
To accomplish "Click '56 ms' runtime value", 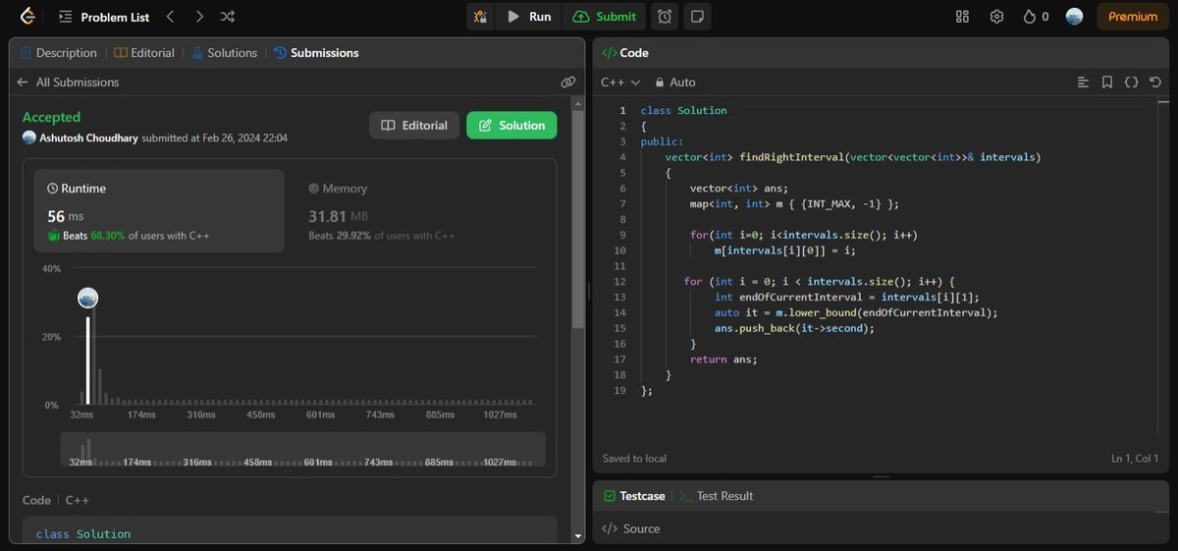I will pyautogui.click(x=66, y=216).
